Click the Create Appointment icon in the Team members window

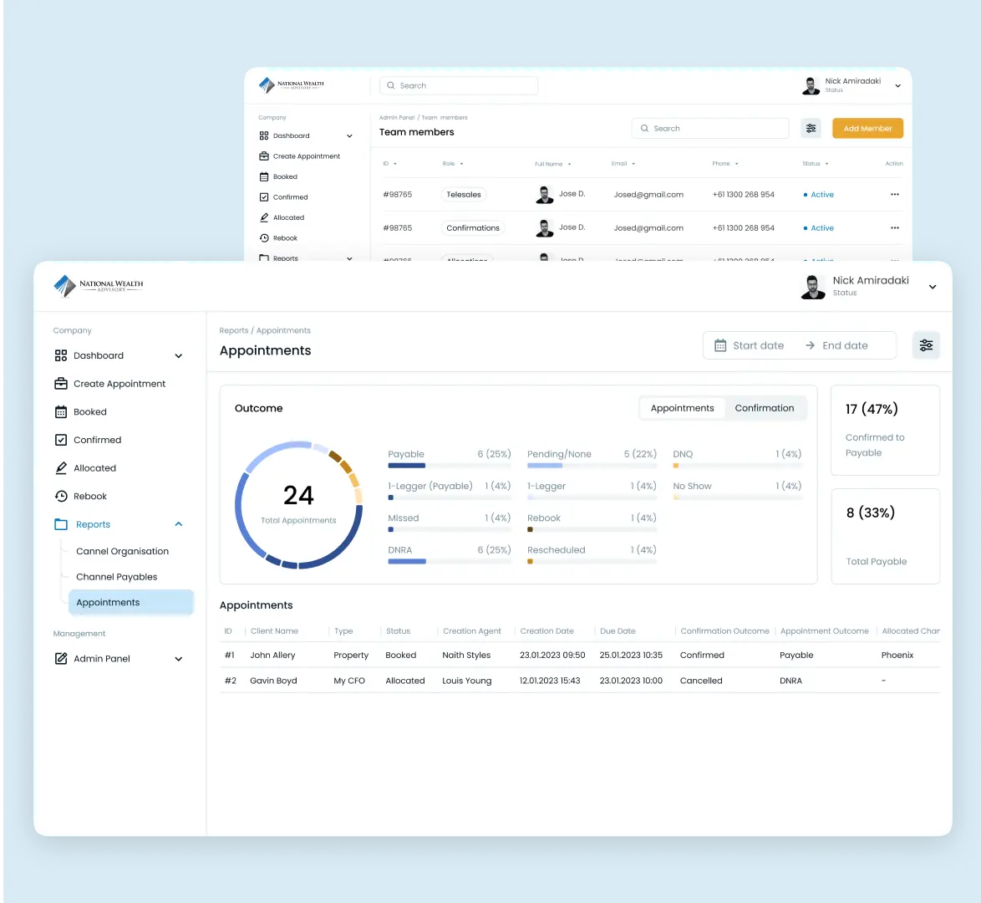tap(264, 156)
